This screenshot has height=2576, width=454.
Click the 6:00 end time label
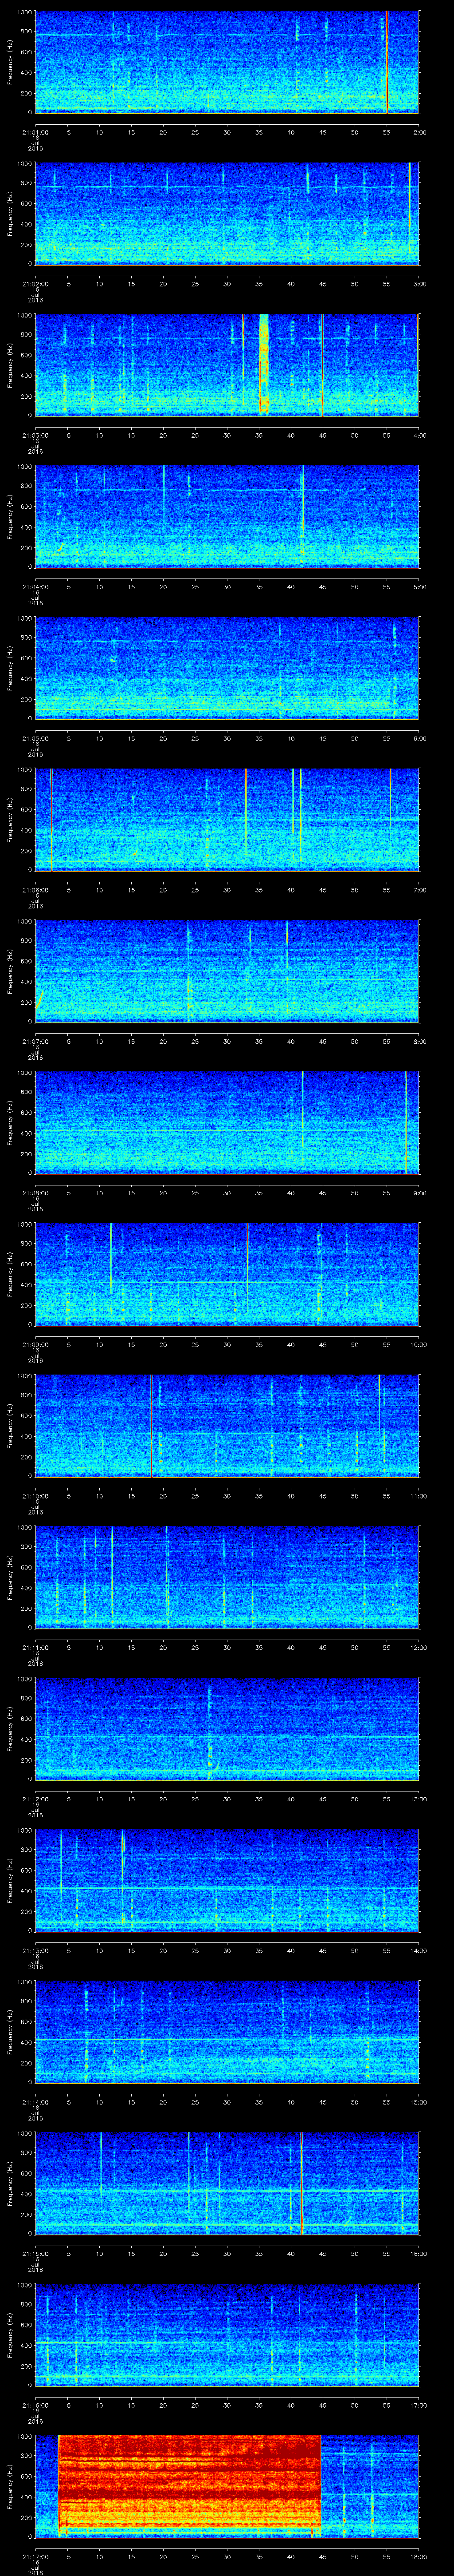(419, 738)
